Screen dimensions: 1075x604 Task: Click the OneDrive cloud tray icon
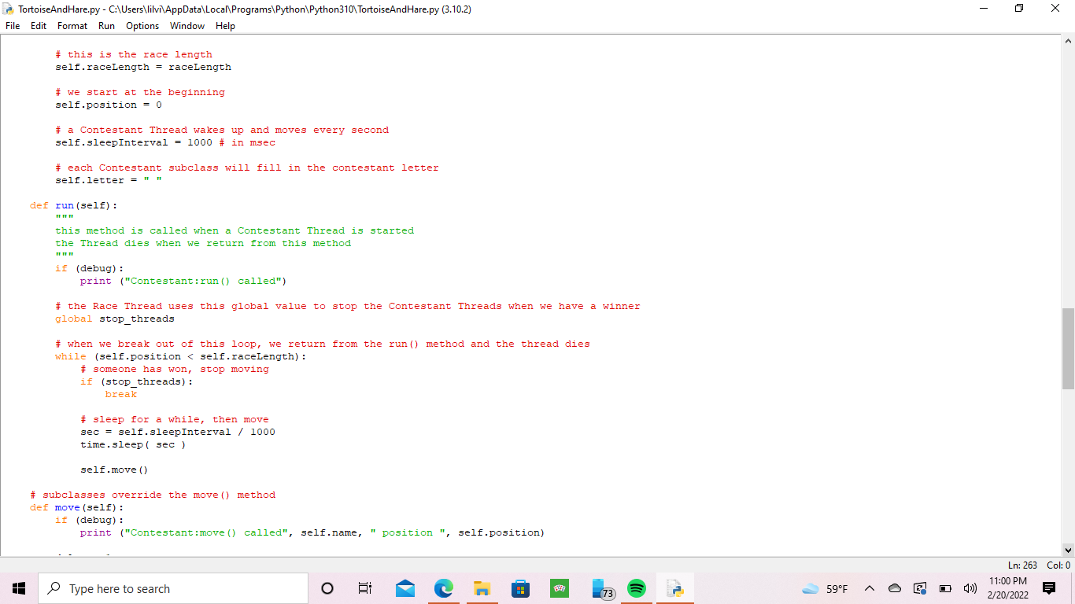(895, 589)
